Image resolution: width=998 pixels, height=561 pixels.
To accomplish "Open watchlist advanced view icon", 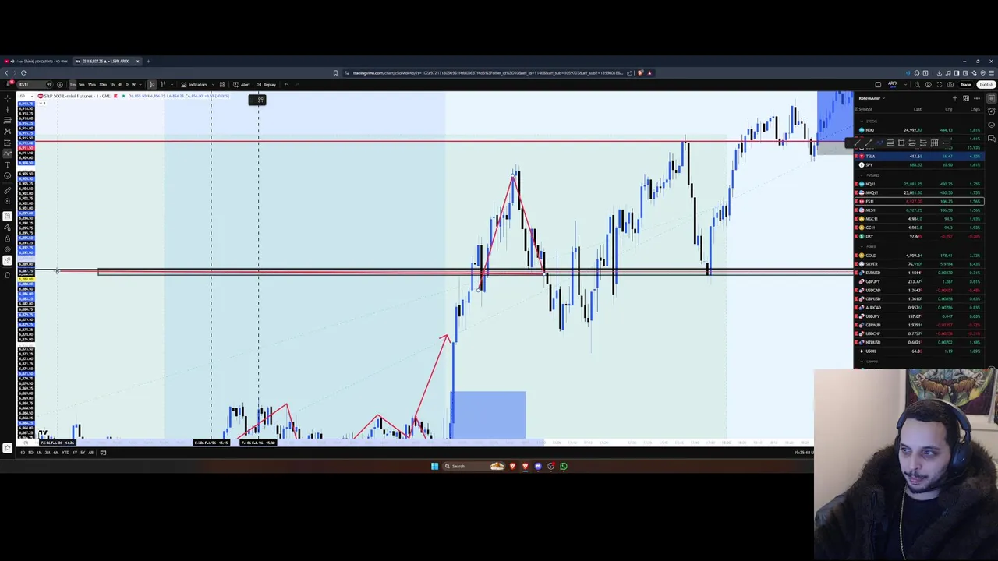I will [x=966, y=98].
